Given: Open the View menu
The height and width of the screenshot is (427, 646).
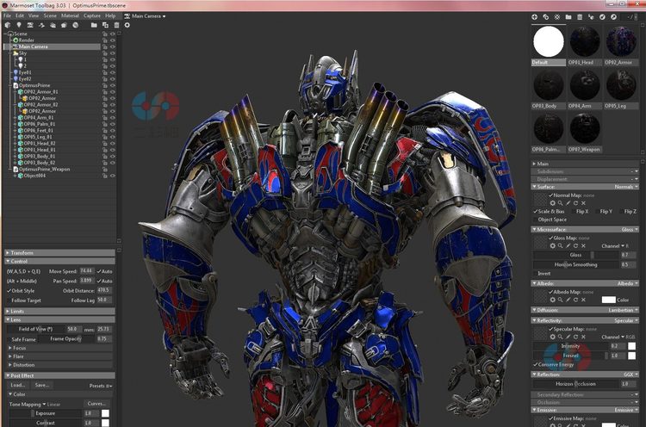Looking at the screenshot, I should (34, 15).
